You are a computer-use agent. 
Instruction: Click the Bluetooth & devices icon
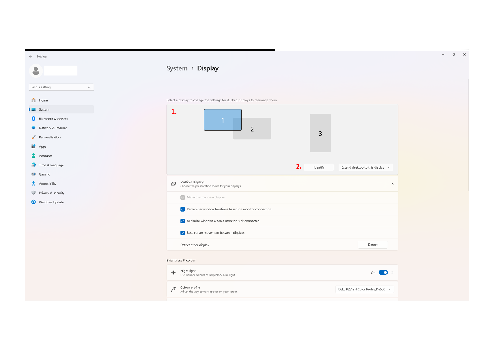pyautogui.click(x=34, y=119)
